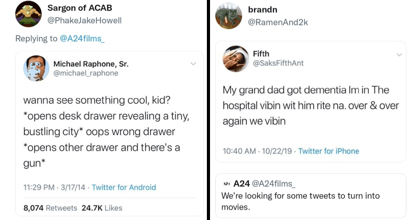Click Fifth user profile picture
Viewport: 419px width, 220px height.
(236, 59)
